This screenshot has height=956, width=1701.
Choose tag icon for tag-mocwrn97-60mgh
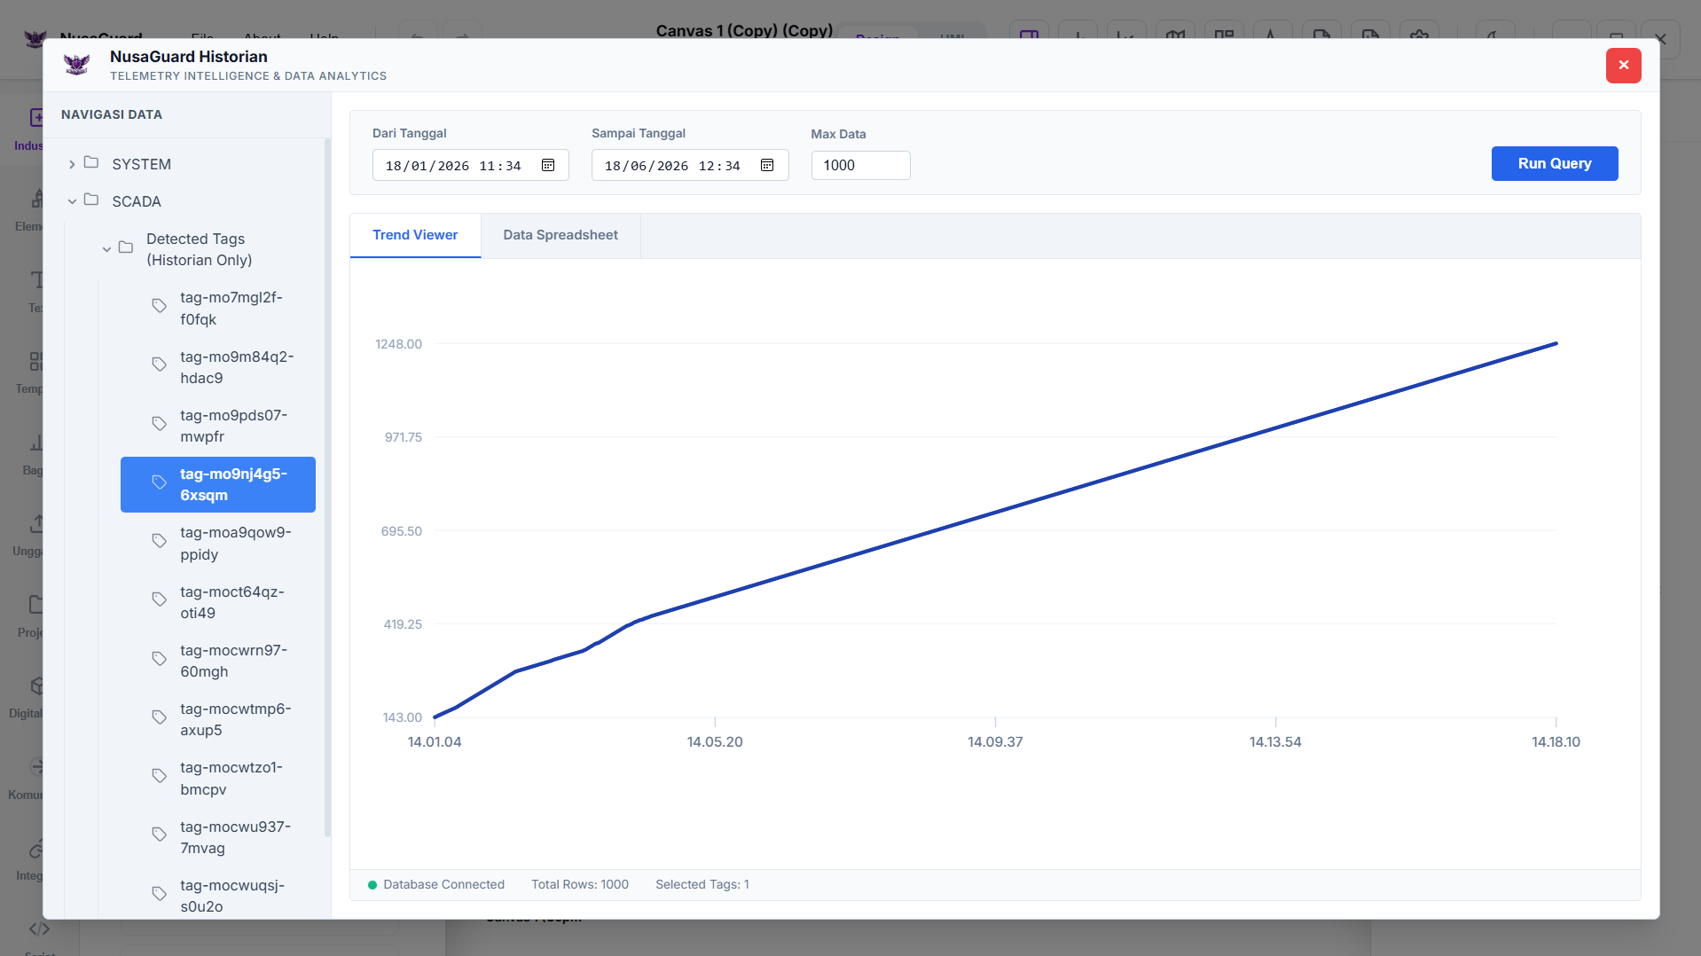coord(160,659)
